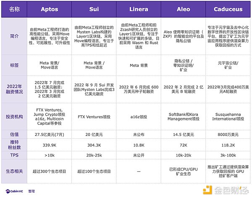Select the 2022年融资情况 row label

pos(14,89)
